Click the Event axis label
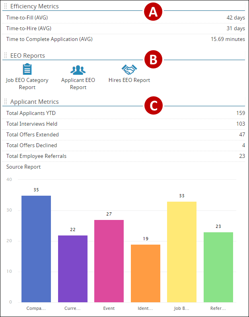 coord(109,309)
